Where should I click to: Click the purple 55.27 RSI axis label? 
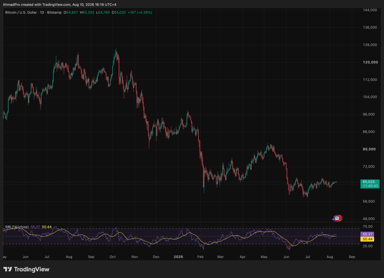point(367,234)
